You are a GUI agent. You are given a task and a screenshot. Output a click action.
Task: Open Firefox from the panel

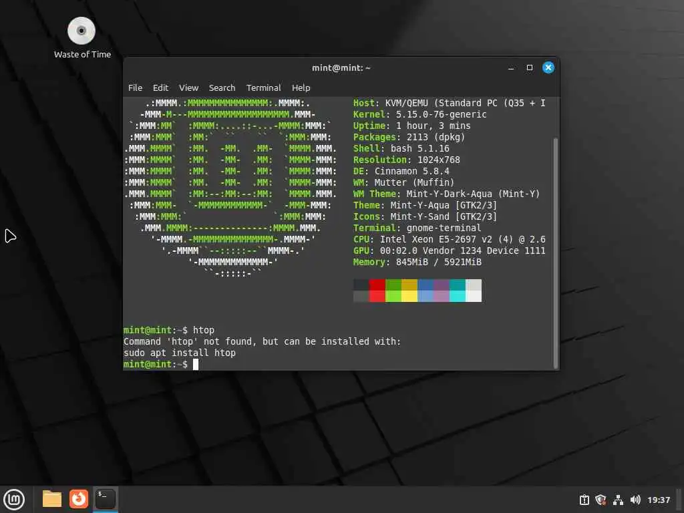point(79,499)
